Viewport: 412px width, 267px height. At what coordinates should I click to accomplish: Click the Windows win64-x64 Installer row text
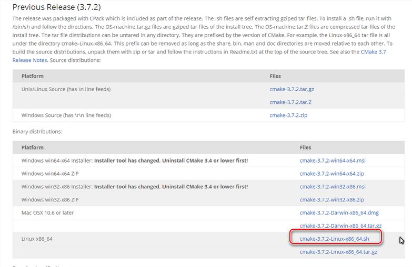(x=135, y=161)
